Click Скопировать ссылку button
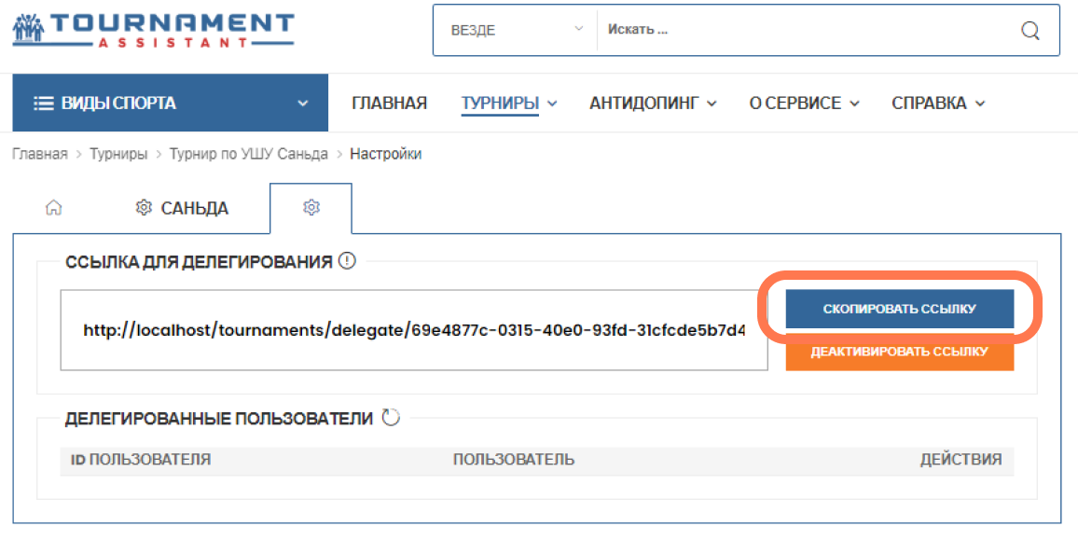This screenshot has width=1078, height=540. point(899,309)
